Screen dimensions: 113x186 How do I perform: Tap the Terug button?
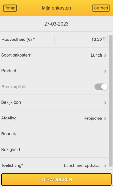point(10,8)
